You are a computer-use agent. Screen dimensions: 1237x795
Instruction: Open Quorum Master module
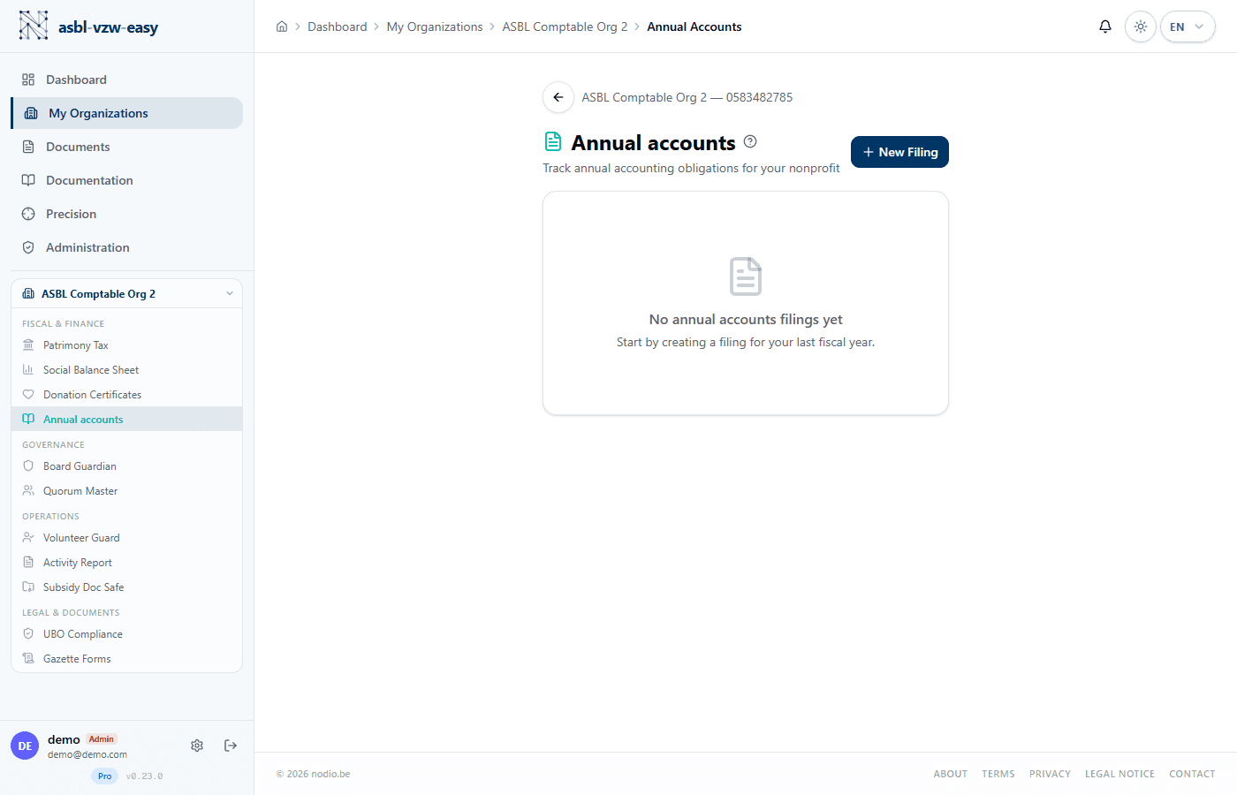pyautogui.click(x=127, y=491)
